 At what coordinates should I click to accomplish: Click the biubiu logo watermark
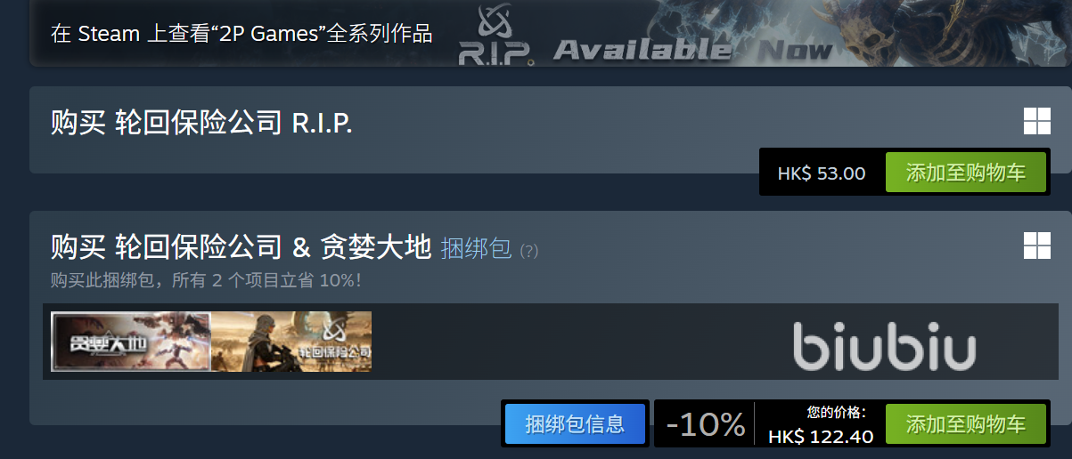pos(885,345)
